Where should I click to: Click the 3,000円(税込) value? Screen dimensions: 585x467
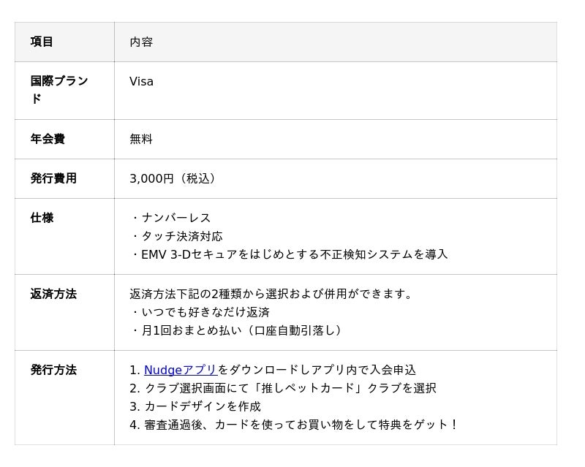173,178
